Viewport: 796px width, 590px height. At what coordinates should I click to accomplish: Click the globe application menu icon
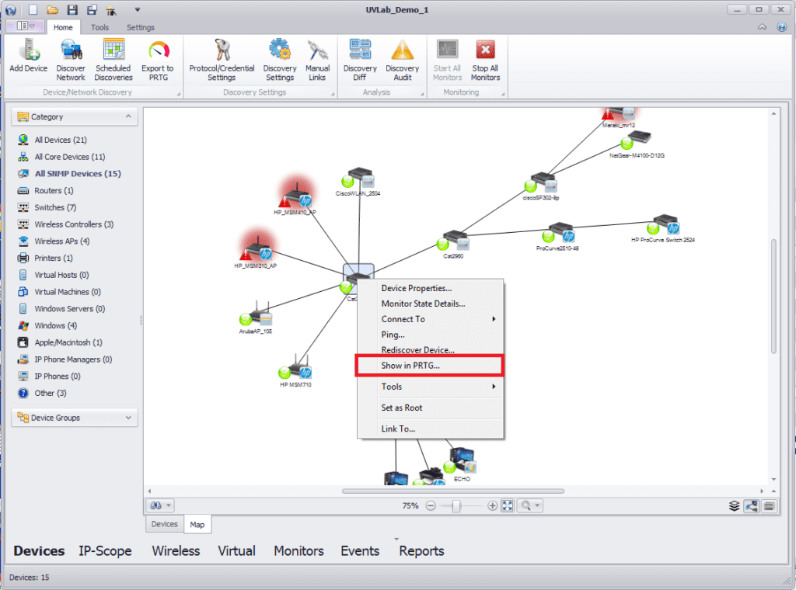[11, 9]
